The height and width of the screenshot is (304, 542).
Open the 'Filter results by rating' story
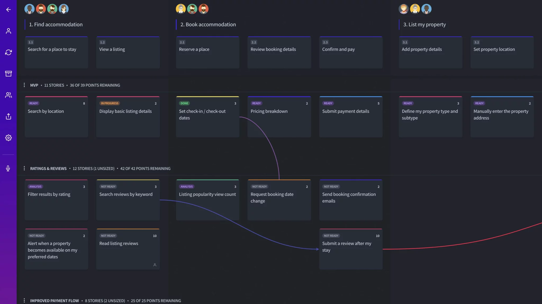[56, 200]
